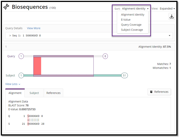This screenshot has height=138, width=180.
Task: Click the download results icon
Action: click(172, 17)
